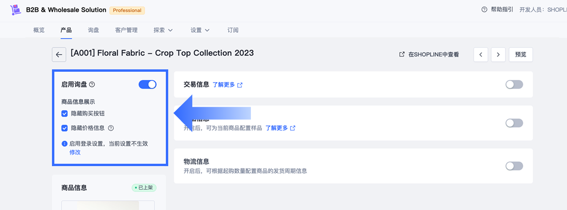This screenshot has width=567, height=210.
Task: Turn on the 物流信息 toggle
Action: click(514, 166)
